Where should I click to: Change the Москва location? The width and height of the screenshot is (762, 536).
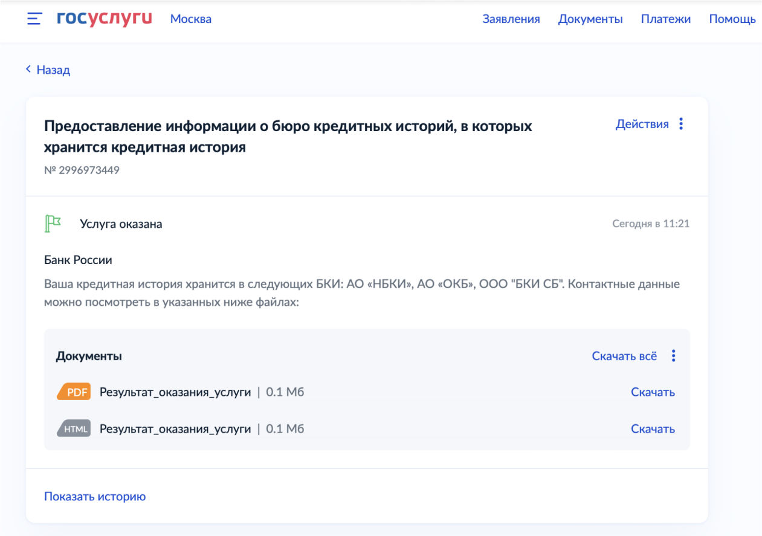pyautogui.click(x=191, y=19)
